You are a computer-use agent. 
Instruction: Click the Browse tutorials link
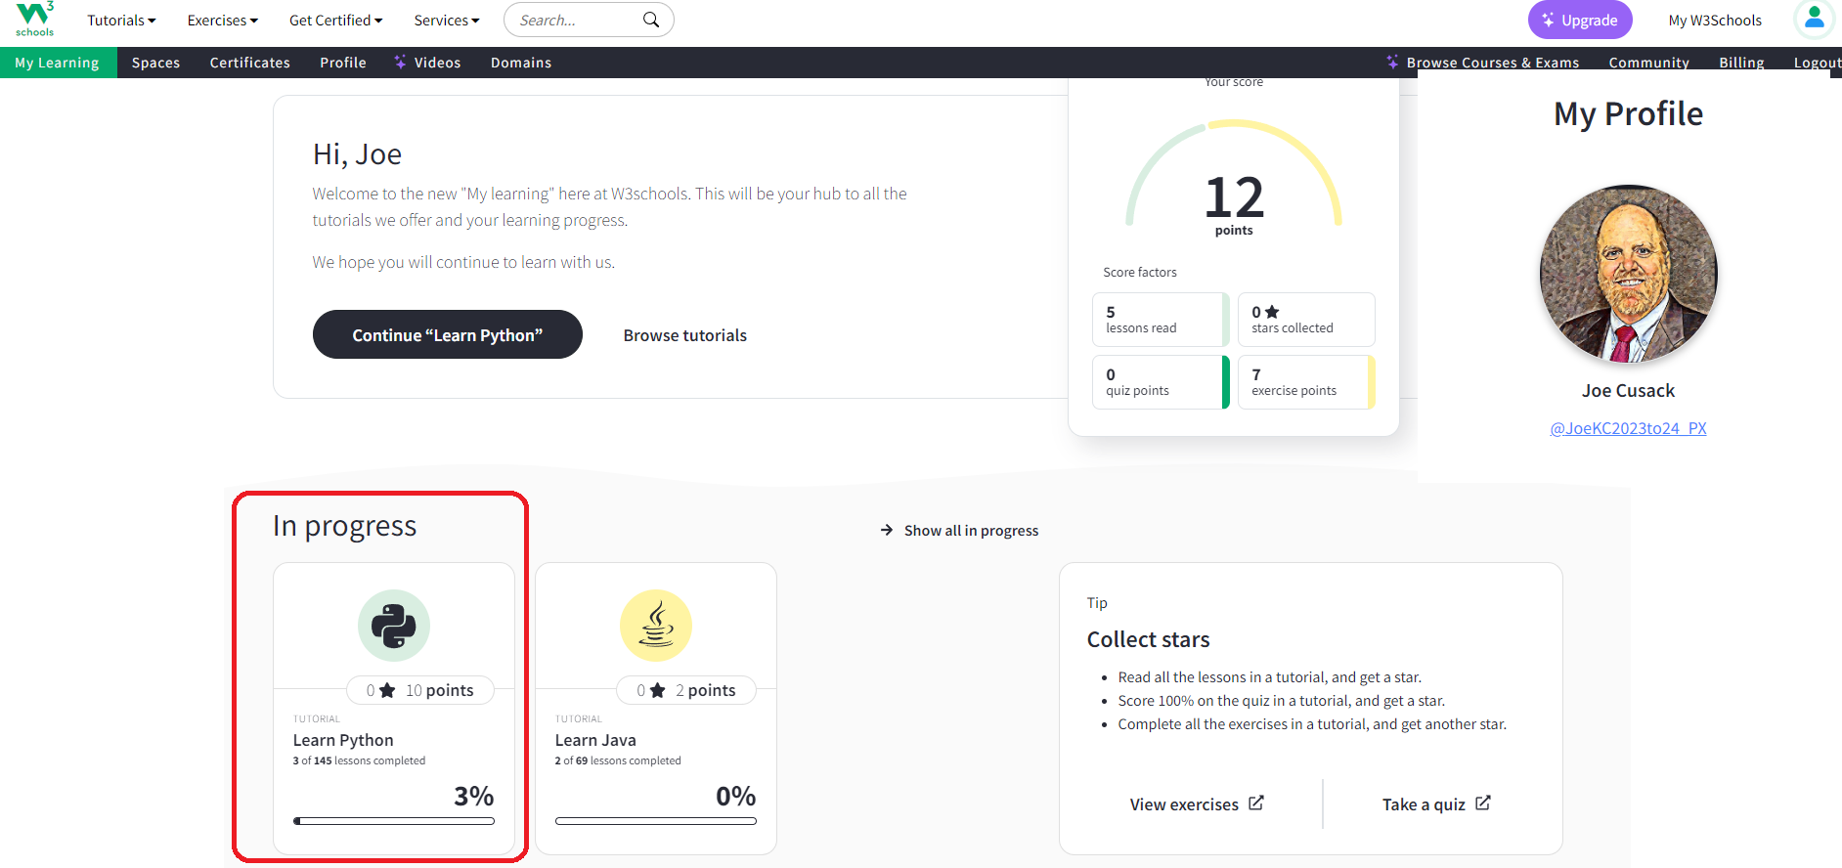tap(684, 335)
